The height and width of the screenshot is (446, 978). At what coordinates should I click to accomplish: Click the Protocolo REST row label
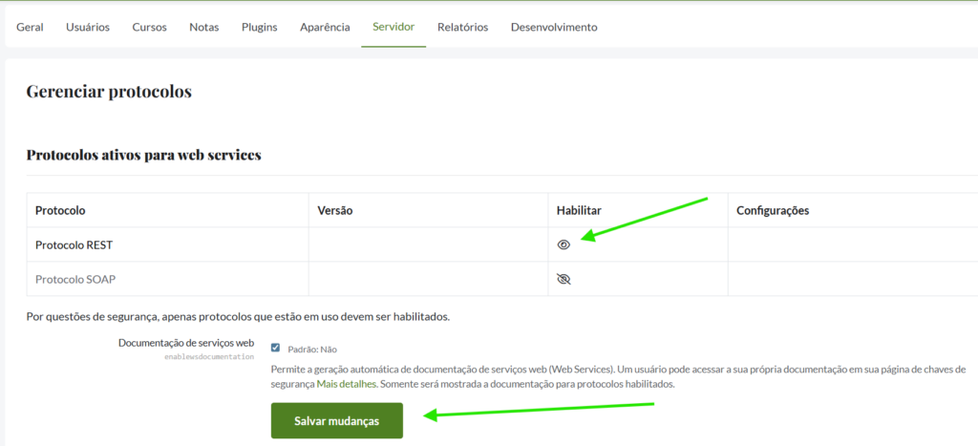click(74, 244)
